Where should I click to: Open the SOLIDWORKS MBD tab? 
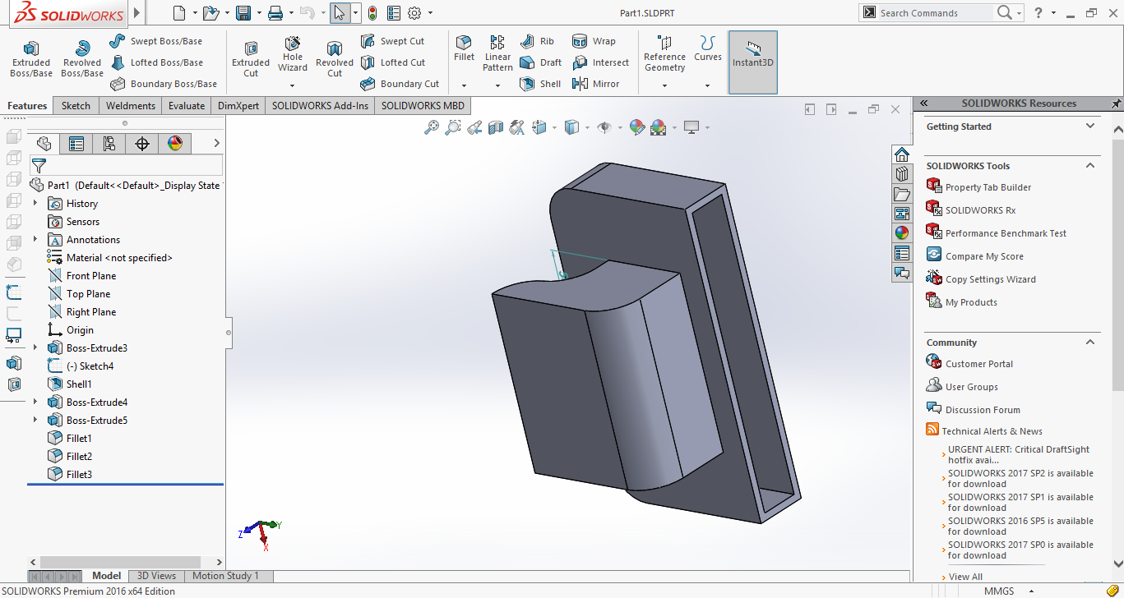pos(423,106)
